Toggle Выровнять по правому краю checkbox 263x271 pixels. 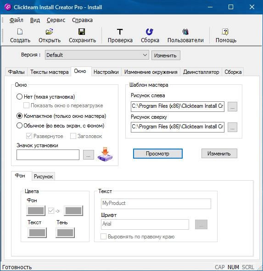pos(103,237)
